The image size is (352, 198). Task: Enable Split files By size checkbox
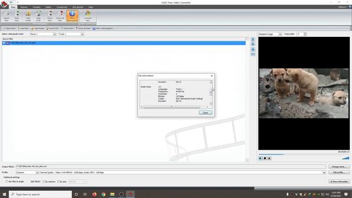[x=58, y=182]
